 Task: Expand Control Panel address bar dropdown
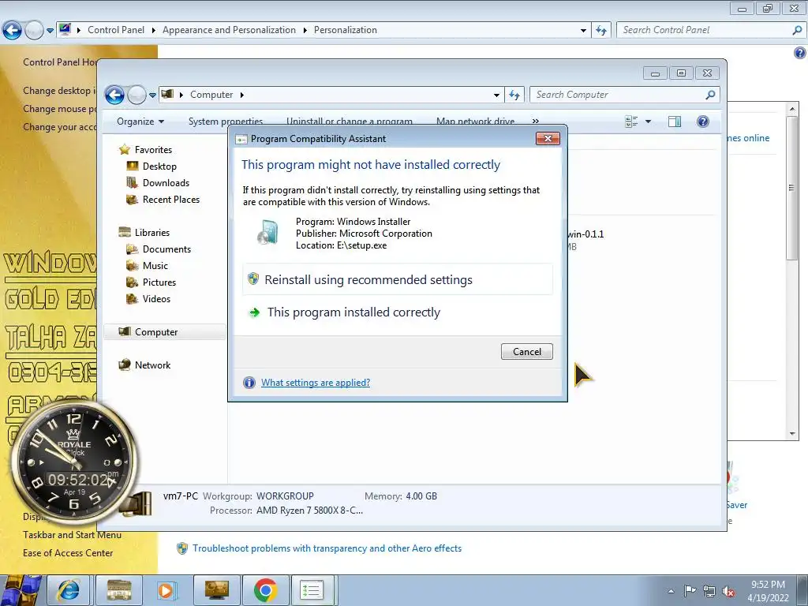pos(583,31)
